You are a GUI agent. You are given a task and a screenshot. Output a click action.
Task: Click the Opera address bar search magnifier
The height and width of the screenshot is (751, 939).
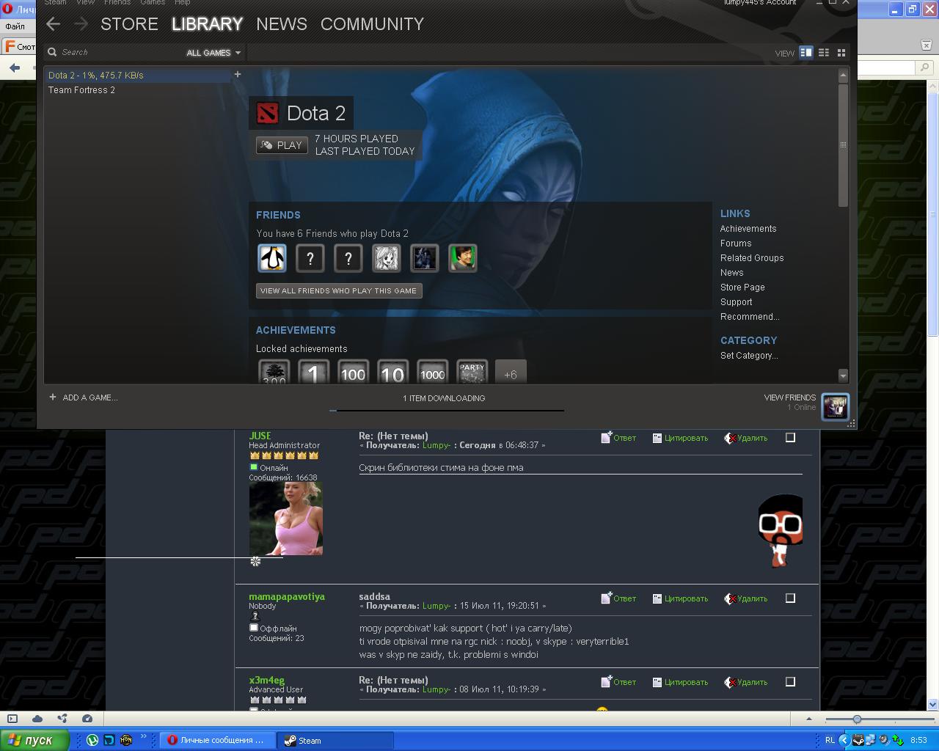pyautogui.click(x=925, y=68)
